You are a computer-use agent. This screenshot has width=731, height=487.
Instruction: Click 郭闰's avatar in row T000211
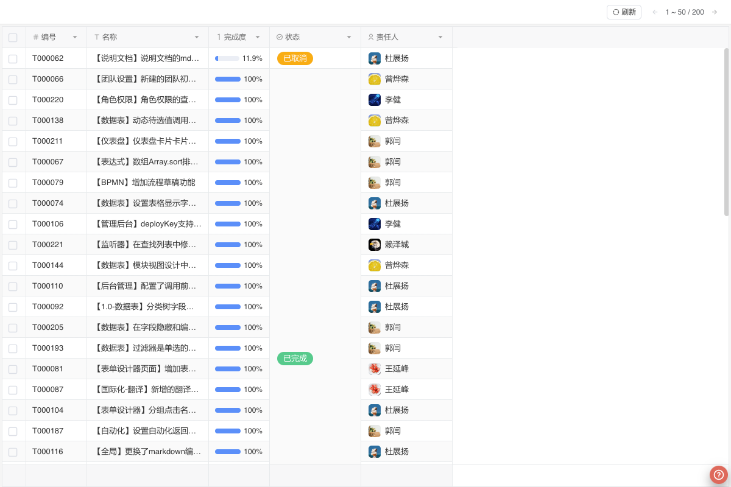(x=374, y=141)
